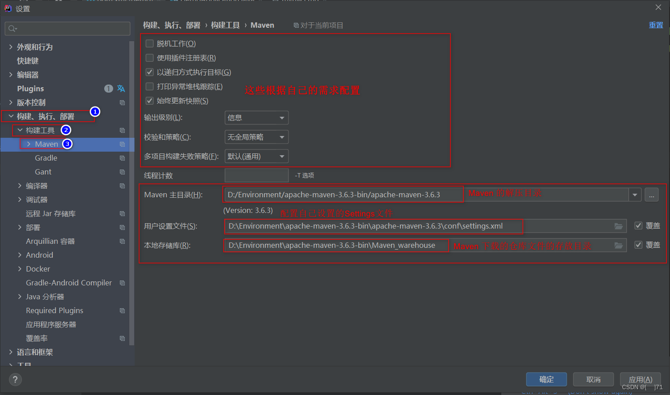Close the settings dialog
The width and height of the screenshot is (670, 395).
point(658,7)
